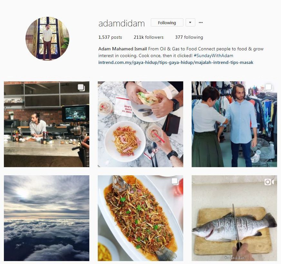Image resolution: width=281 pixels, height=264 pixels.
Task: Click the video camera icon on fish cutting post
Action: [x=269, y=182]
